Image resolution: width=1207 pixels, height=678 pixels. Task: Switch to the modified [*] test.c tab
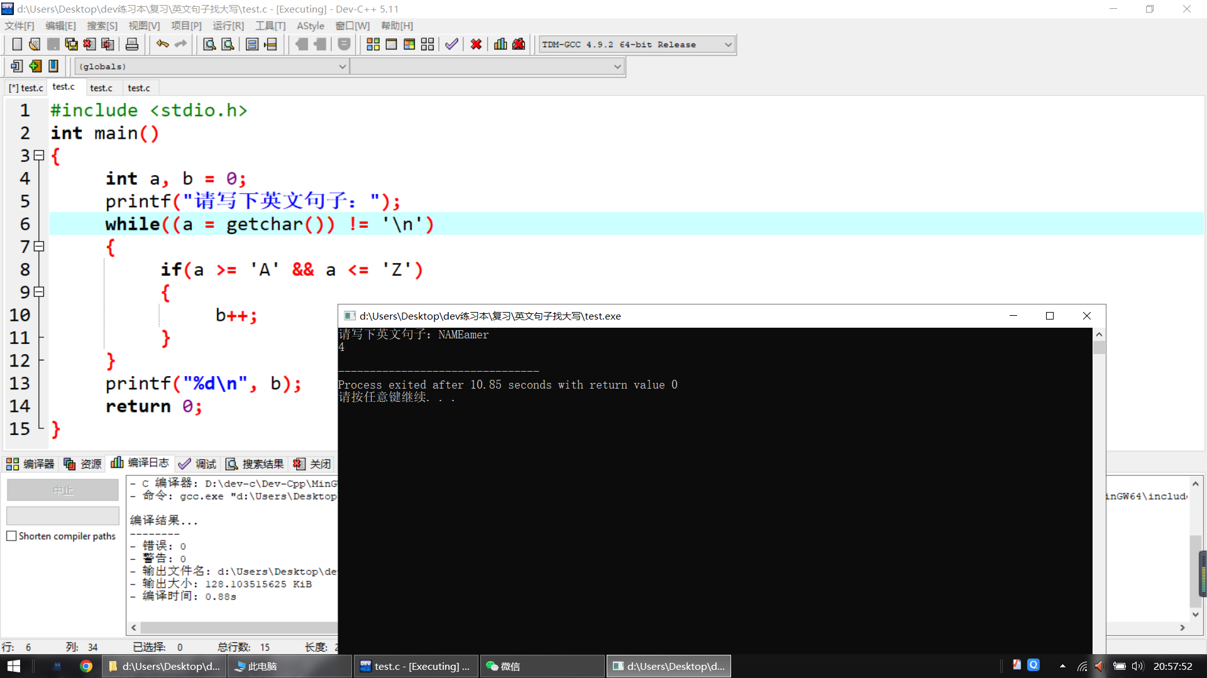click(x=26, y=88)
